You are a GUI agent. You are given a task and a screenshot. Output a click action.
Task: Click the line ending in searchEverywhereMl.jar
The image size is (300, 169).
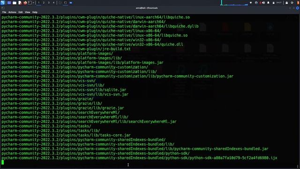89,122
